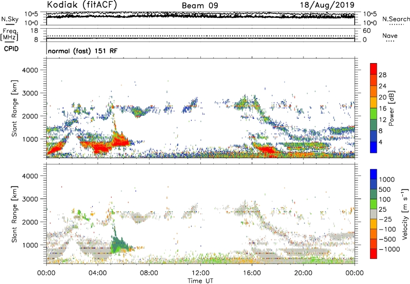Click the '04:00' time tick label

pos(97,273)
